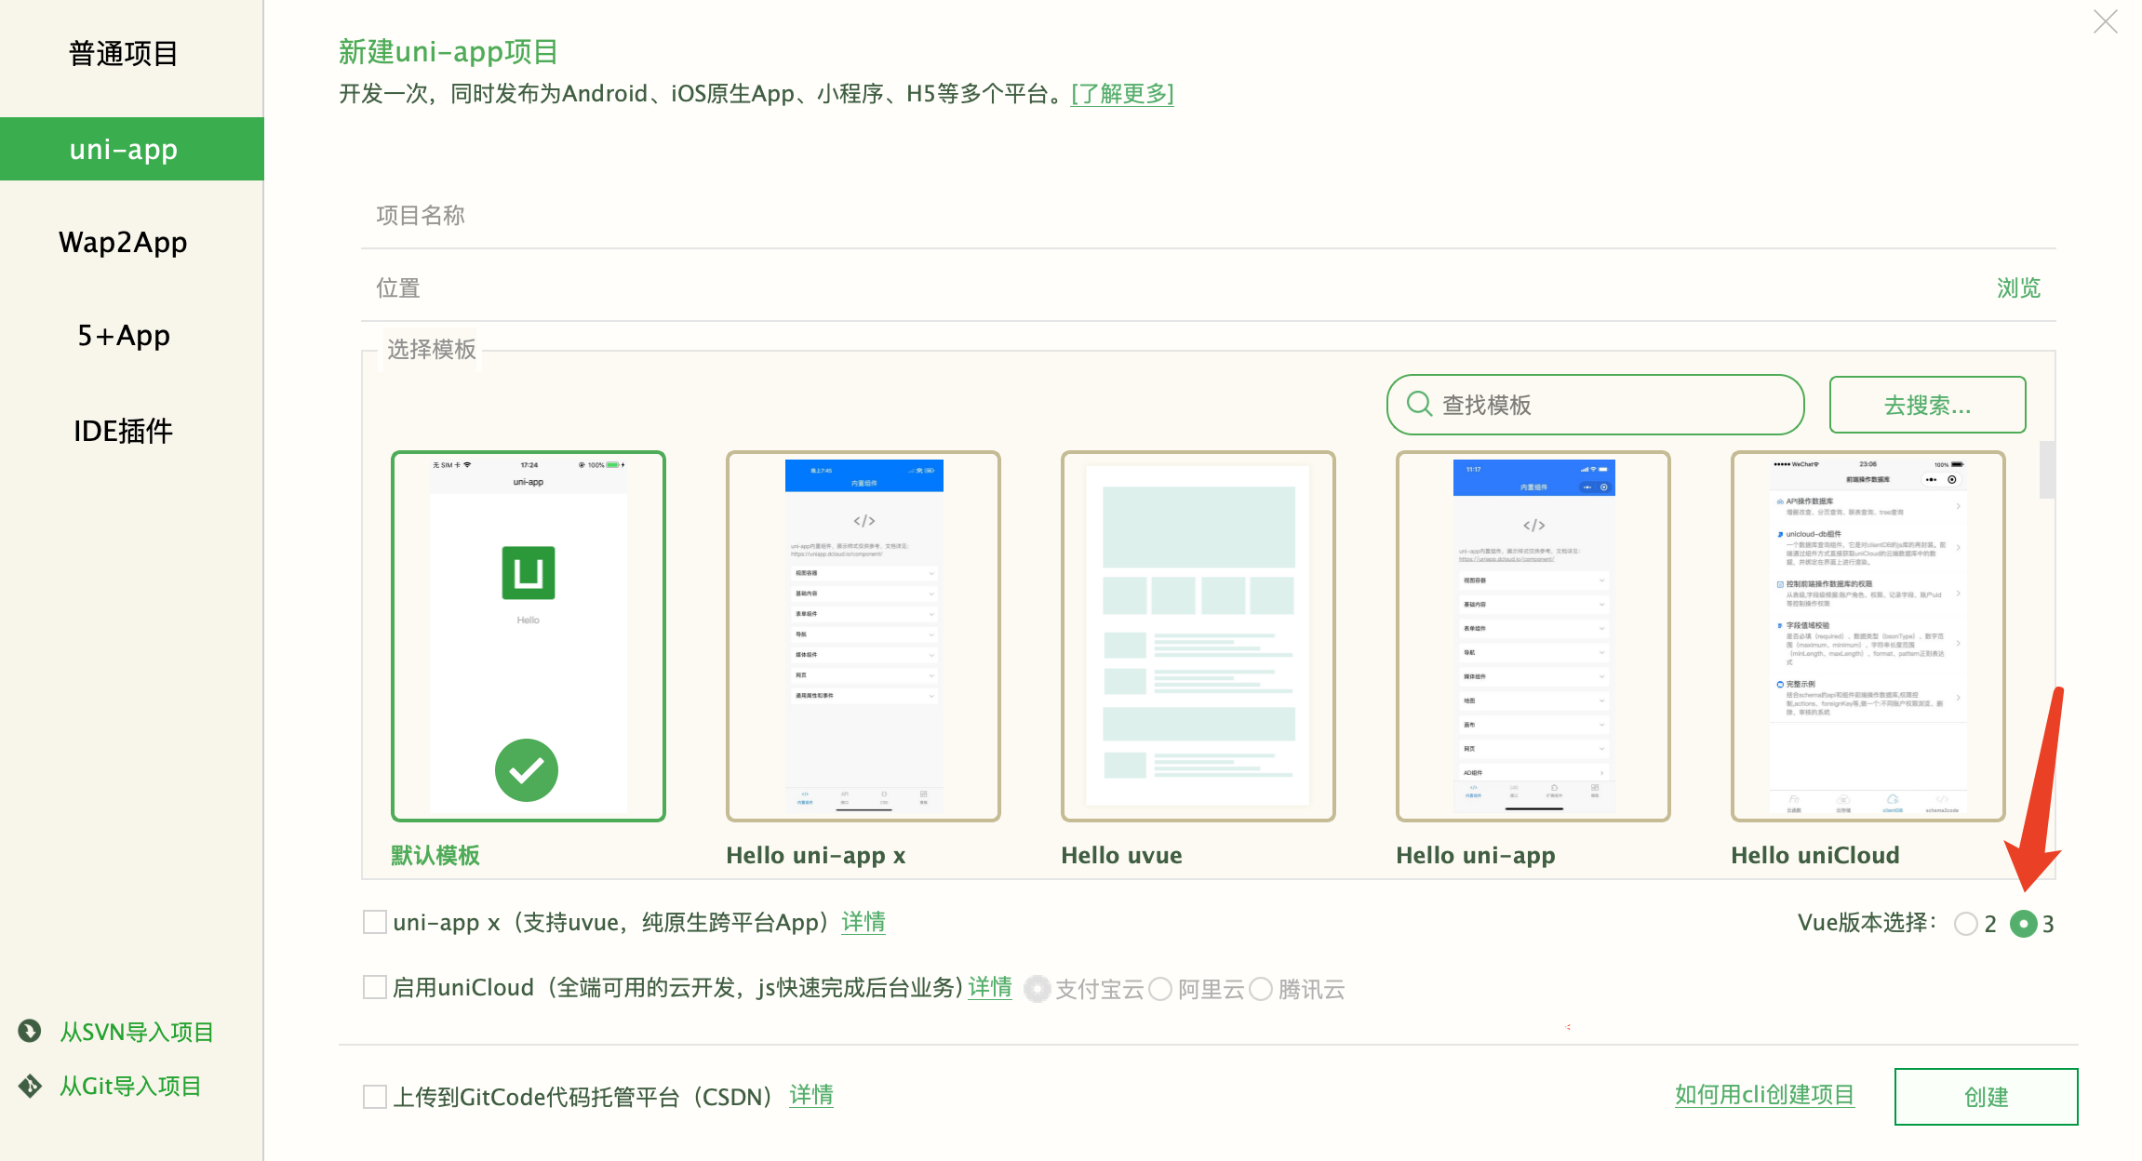Select the Hello uvue template thumbnail

coord(1198,636)
